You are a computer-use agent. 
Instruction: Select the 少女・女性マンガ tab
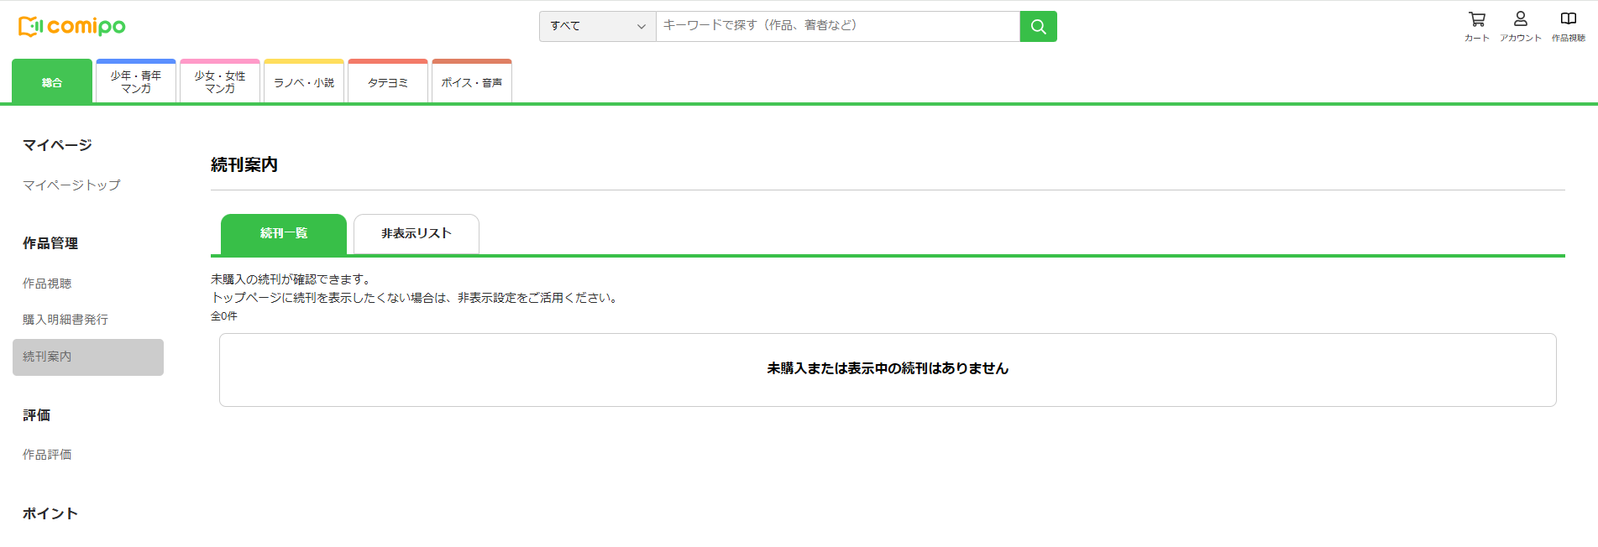pos(220,82)
